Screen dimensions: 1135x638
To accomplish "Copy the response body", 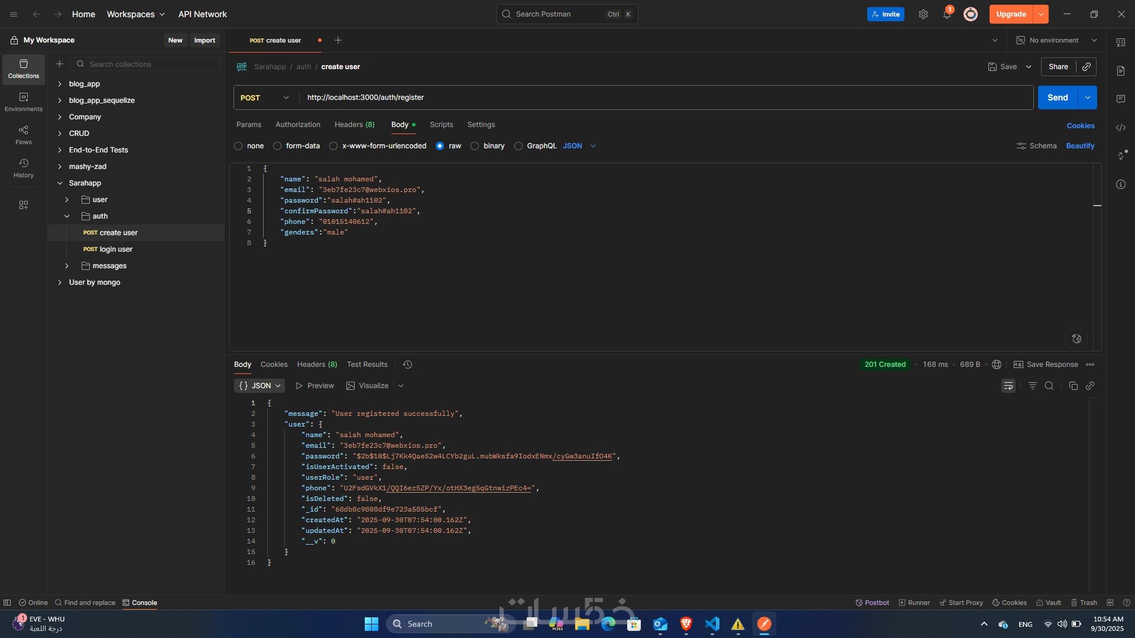I will (1074, 386).
